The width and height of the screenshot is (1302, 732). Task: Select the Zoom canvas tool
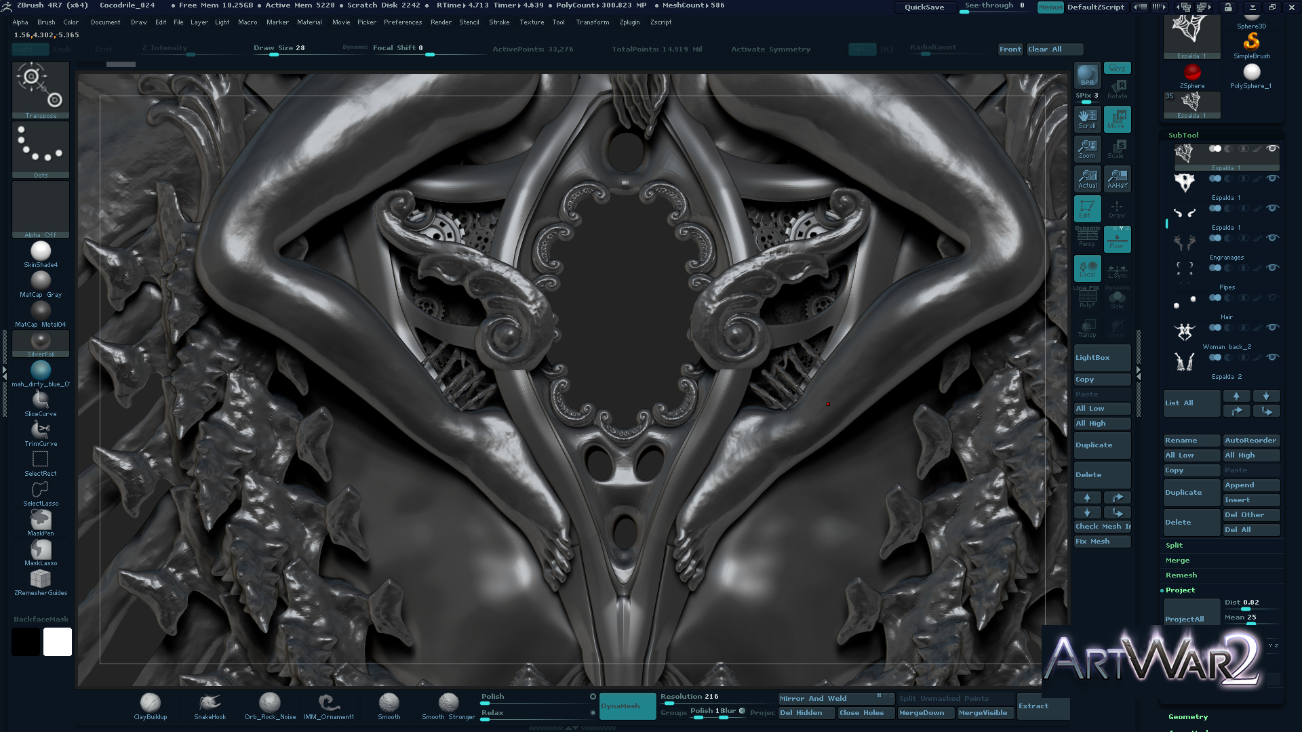click(x=1087, y=148)
